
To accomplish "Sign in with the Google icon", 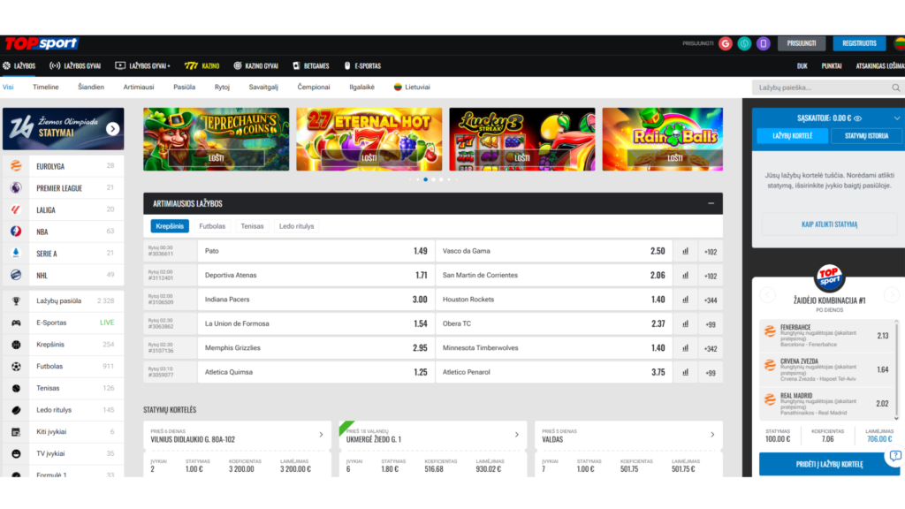I will (725, 43).
